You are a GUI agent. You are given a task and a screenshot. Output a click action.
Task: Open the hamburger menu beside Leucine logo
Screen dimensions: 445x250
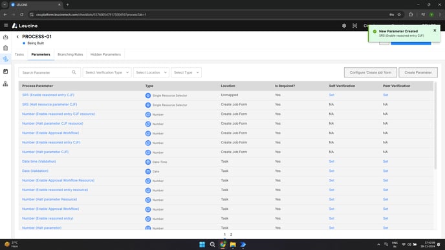point(6,25)
